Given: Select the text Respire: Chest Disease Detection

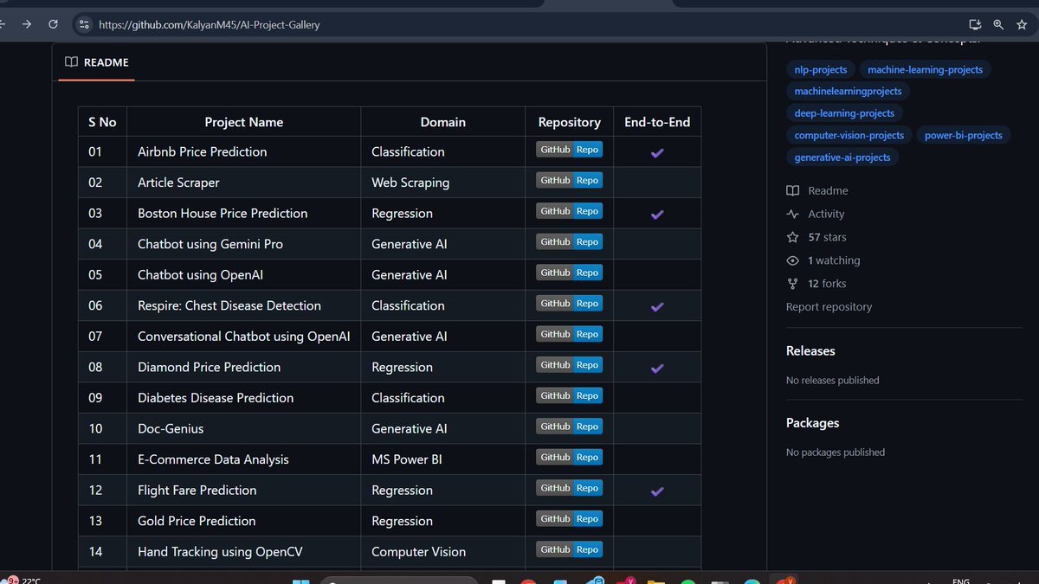Looking at the screenshot, I should coord(229,305).
